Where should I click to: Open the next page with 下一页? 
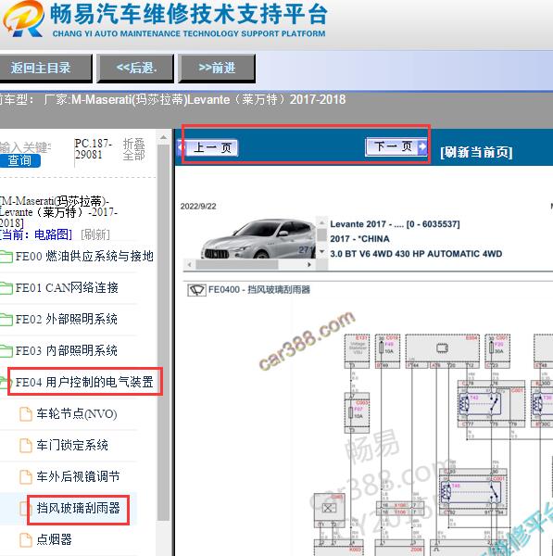(x=396, y=146)
